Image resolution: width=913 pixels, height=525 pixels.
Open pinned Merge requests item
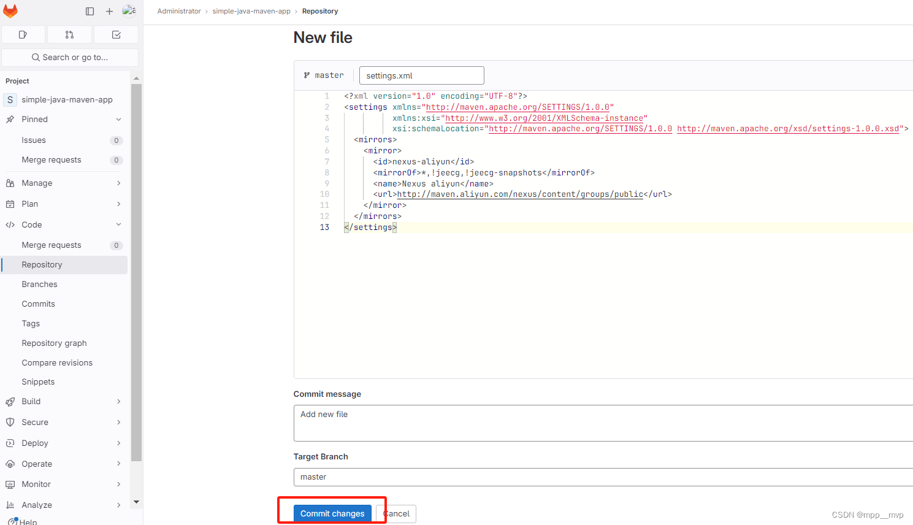tap(64, 160)
